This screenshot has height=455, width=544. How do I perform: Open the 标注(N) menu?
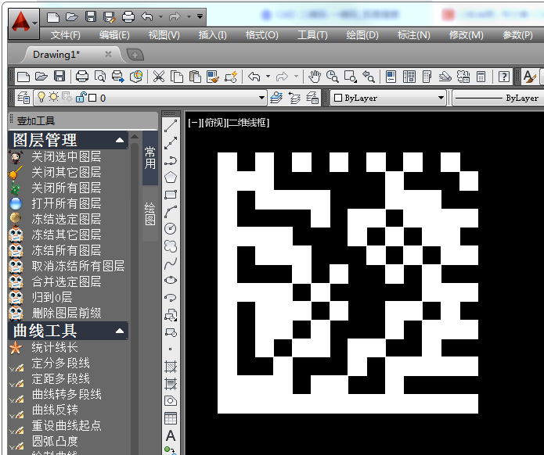[x=413, y=35]
